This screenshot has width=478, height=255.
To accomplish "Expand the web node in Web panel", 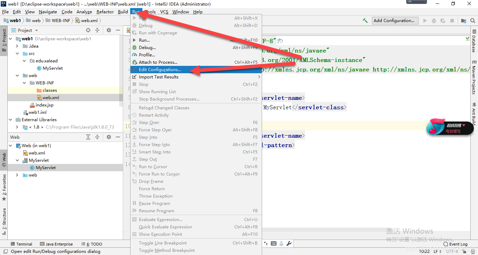I will pos(17,175).
